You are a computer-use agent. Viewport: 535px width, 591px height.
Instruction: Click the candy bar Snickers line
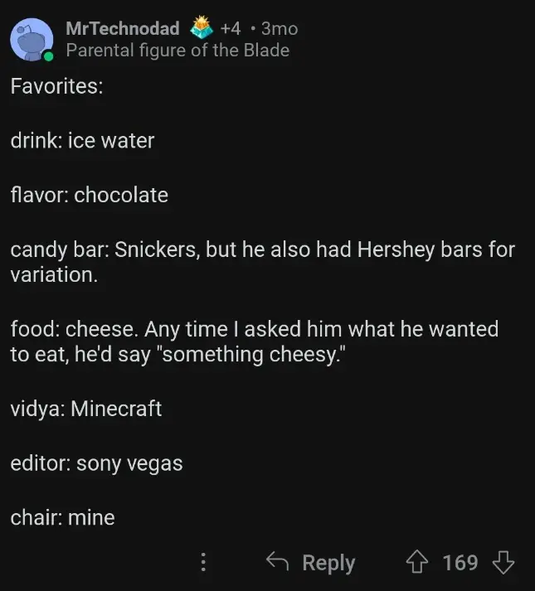(262, 249)
